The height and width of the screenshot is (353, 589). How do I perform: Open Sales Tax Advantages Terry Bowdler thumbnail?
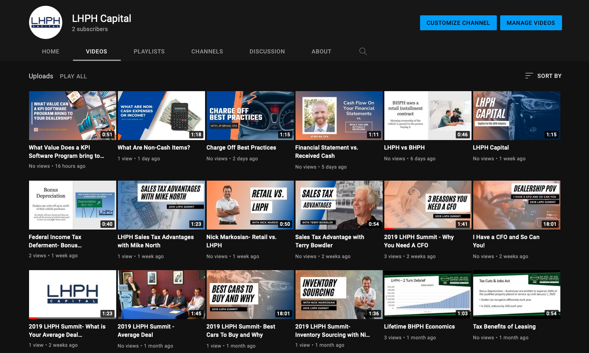click(x=339, y=205)
